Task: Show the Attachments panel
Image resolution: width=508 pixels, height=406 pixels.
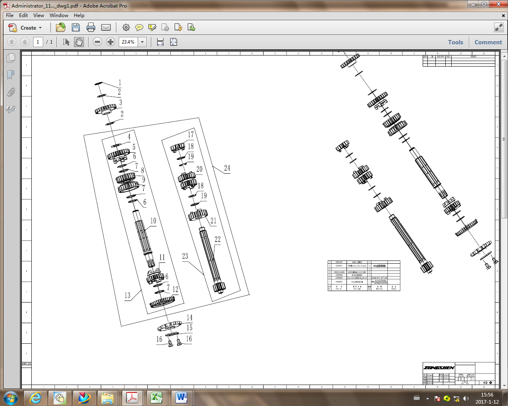Action: [x=11, y=92]
